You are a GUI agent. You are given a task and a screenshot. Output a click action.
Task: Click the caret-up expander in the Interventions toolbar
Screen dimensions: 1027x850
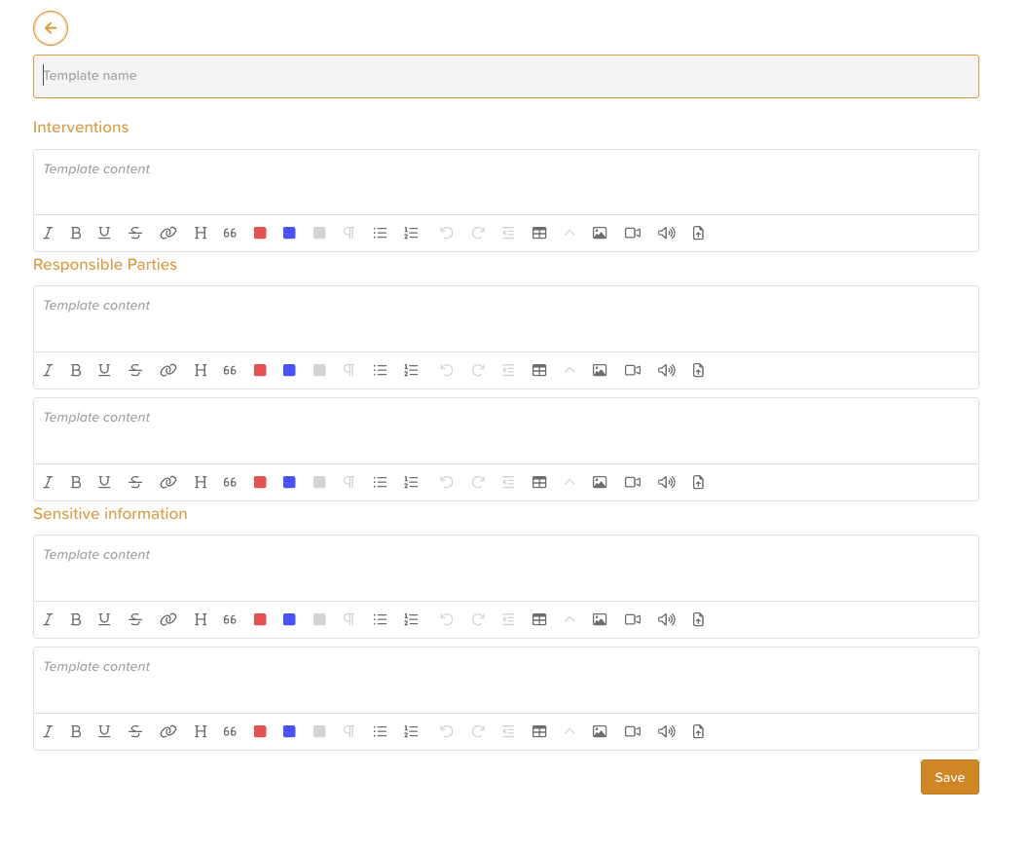(569, 233)
